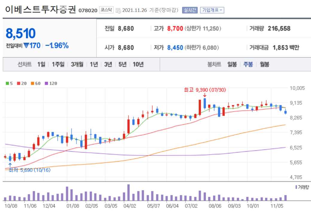Screen dimensions: 311x212
Task: Click the 코스닥 market badge
Action: click(106, 9)
